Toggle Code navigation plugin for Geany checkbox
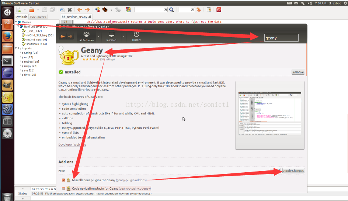This screenshot has width=348, height=201. pyautogui.click(x=63, y=188)
